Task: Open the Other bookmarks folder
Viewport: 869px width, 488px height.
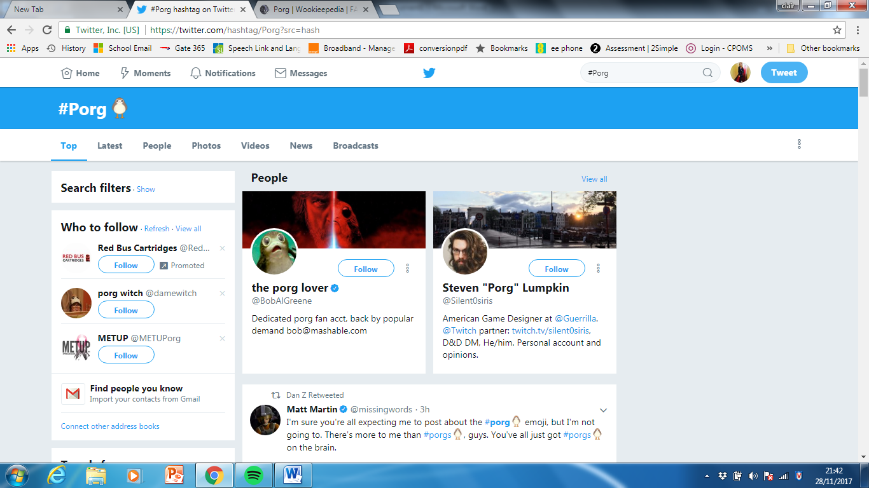Action: 823,48
